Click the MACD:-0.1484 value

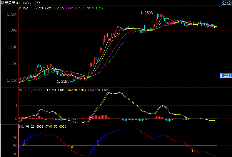pos(98,90)
